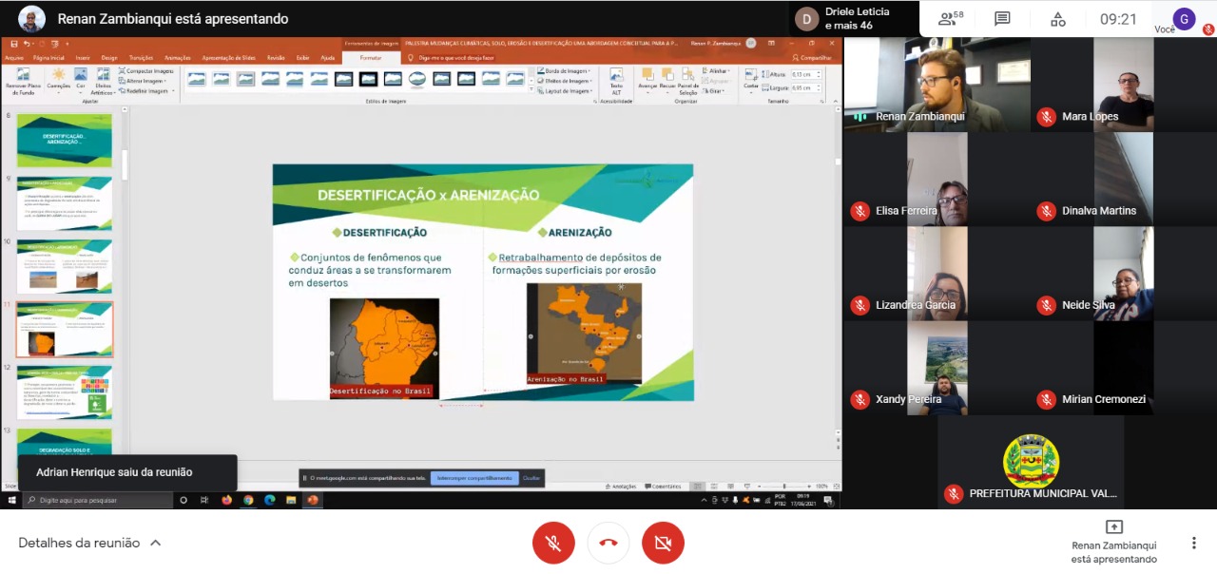Click the red leave call button
This screenshot has width=1217, height=574.
coord(608,544)
